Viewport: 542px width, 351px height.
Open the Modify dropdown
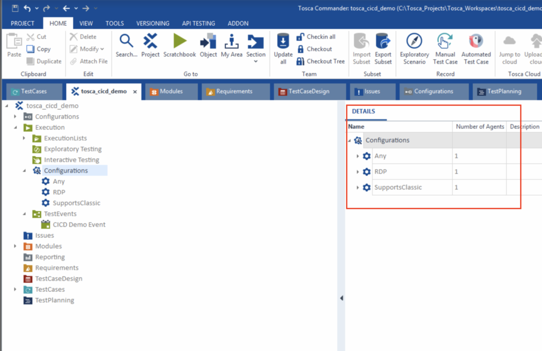click(x=87, y=49)
